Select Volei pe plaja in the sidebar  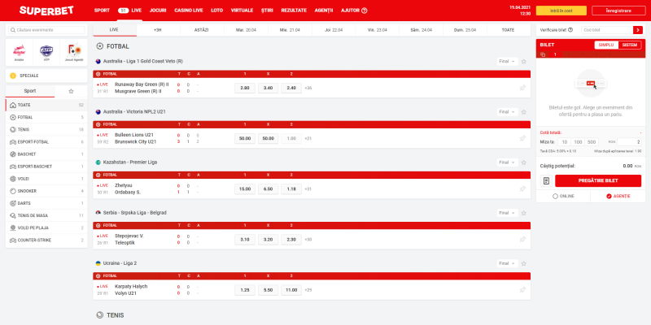46,228
